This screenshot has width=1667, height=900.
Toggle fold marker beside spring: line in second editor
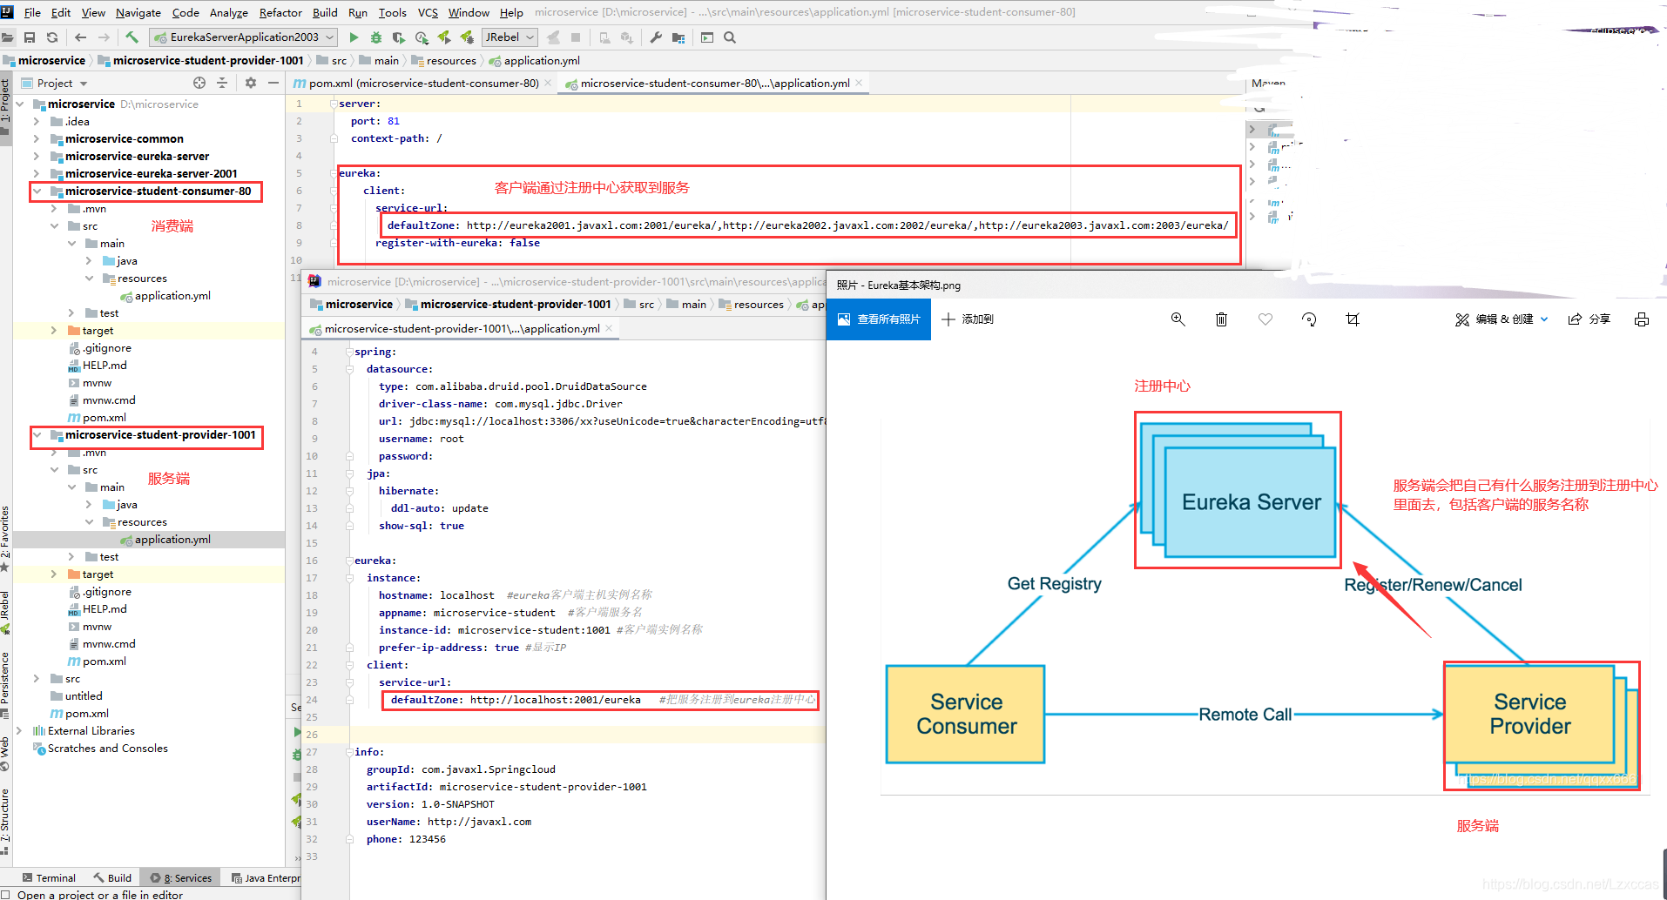349,352
